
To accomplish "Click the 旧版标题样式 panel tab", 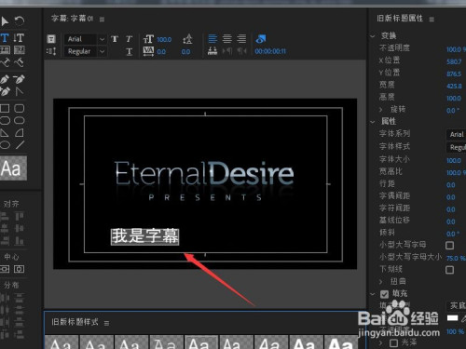I will pyautogui.click(x=75, y=322).
